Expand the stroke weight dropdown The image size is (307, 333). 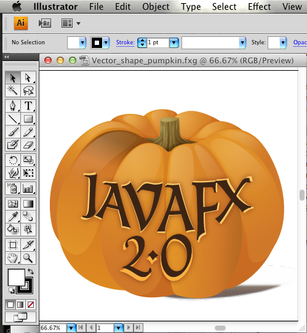(x=174, y=43)
